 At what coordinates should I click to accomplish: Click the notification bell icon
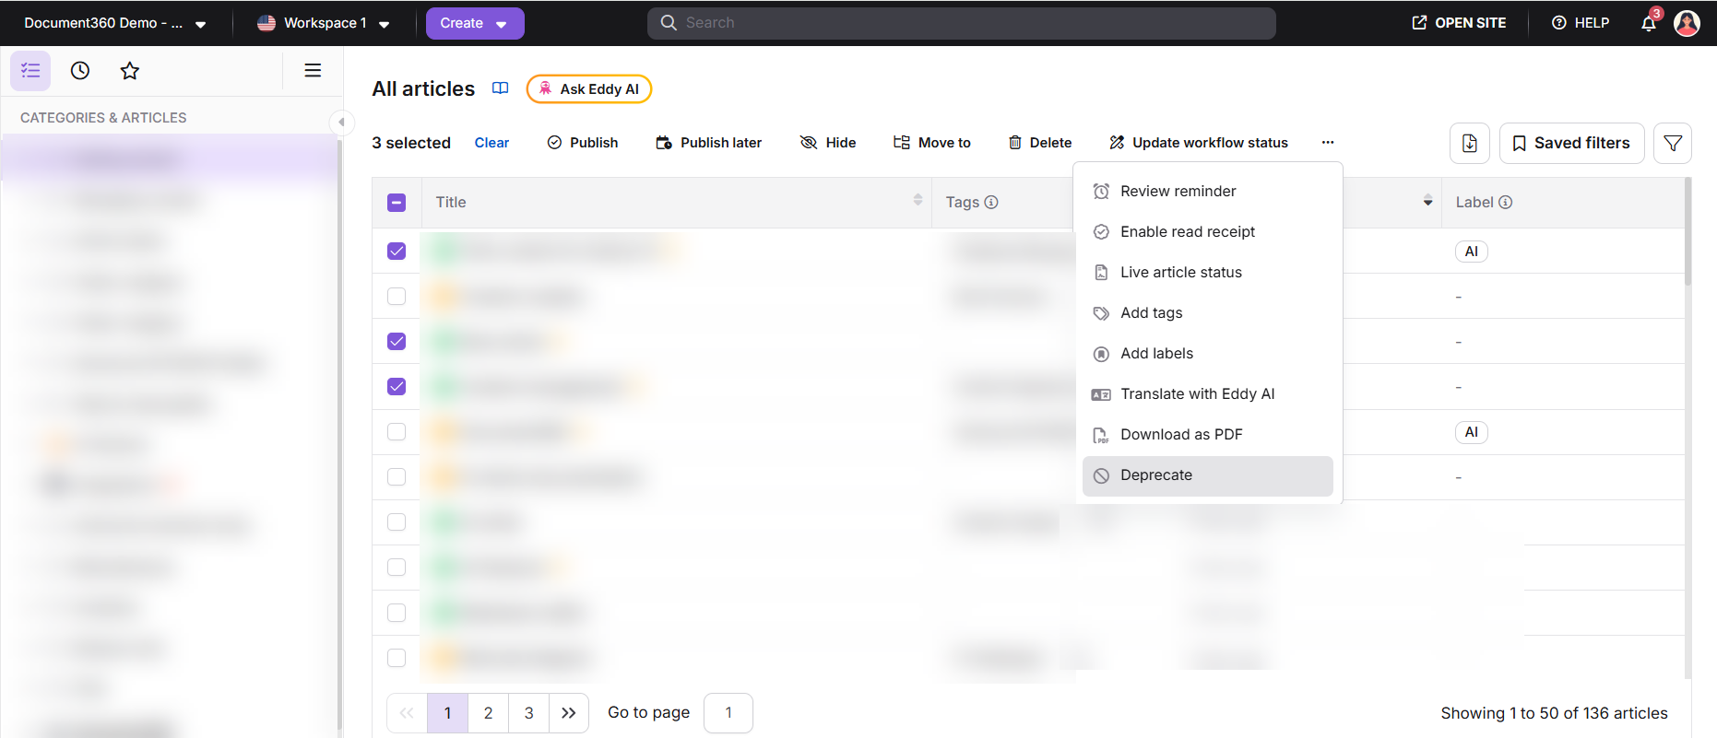(1649, 23)
